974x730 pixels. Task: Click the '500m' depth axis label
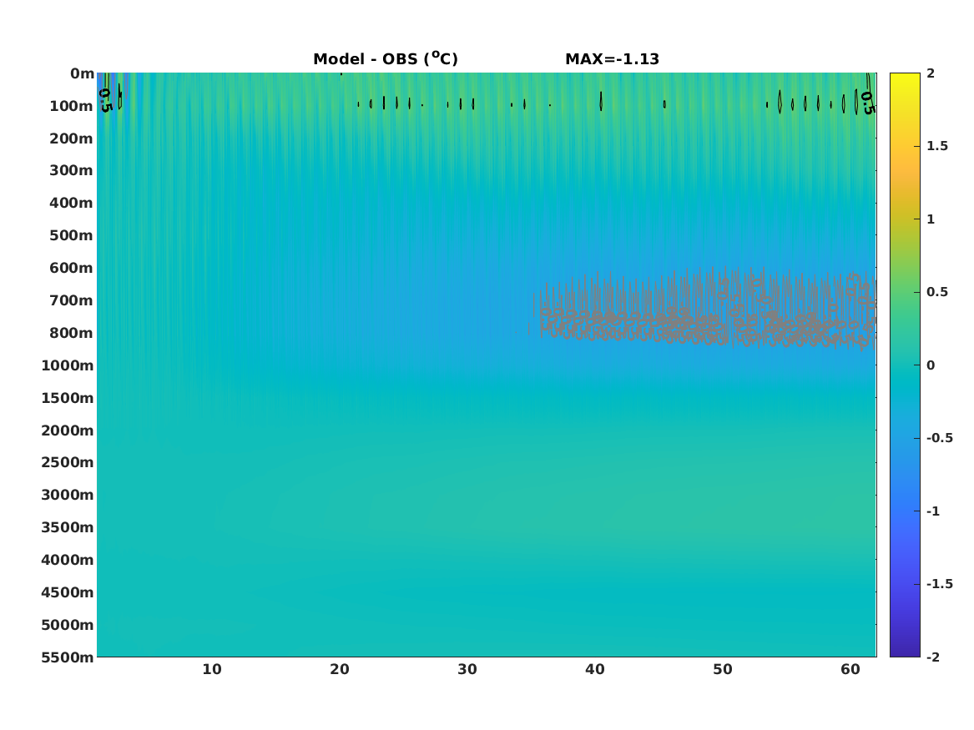point(72,236)
